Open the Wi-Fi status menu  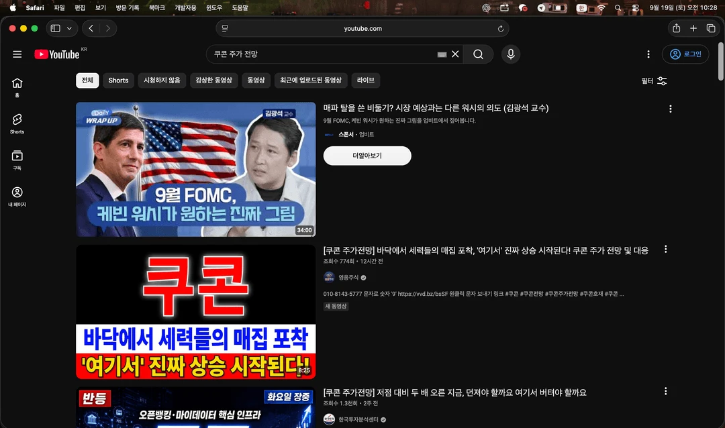[x=601, y=8]
